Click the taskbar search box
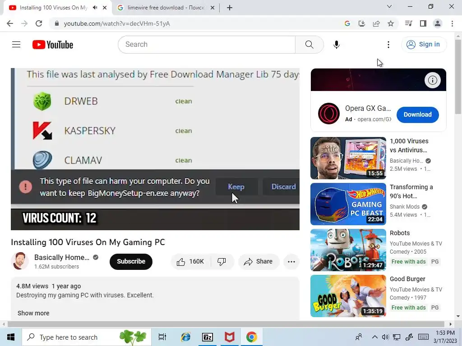The image size is (462, 346). click(87, 337)
